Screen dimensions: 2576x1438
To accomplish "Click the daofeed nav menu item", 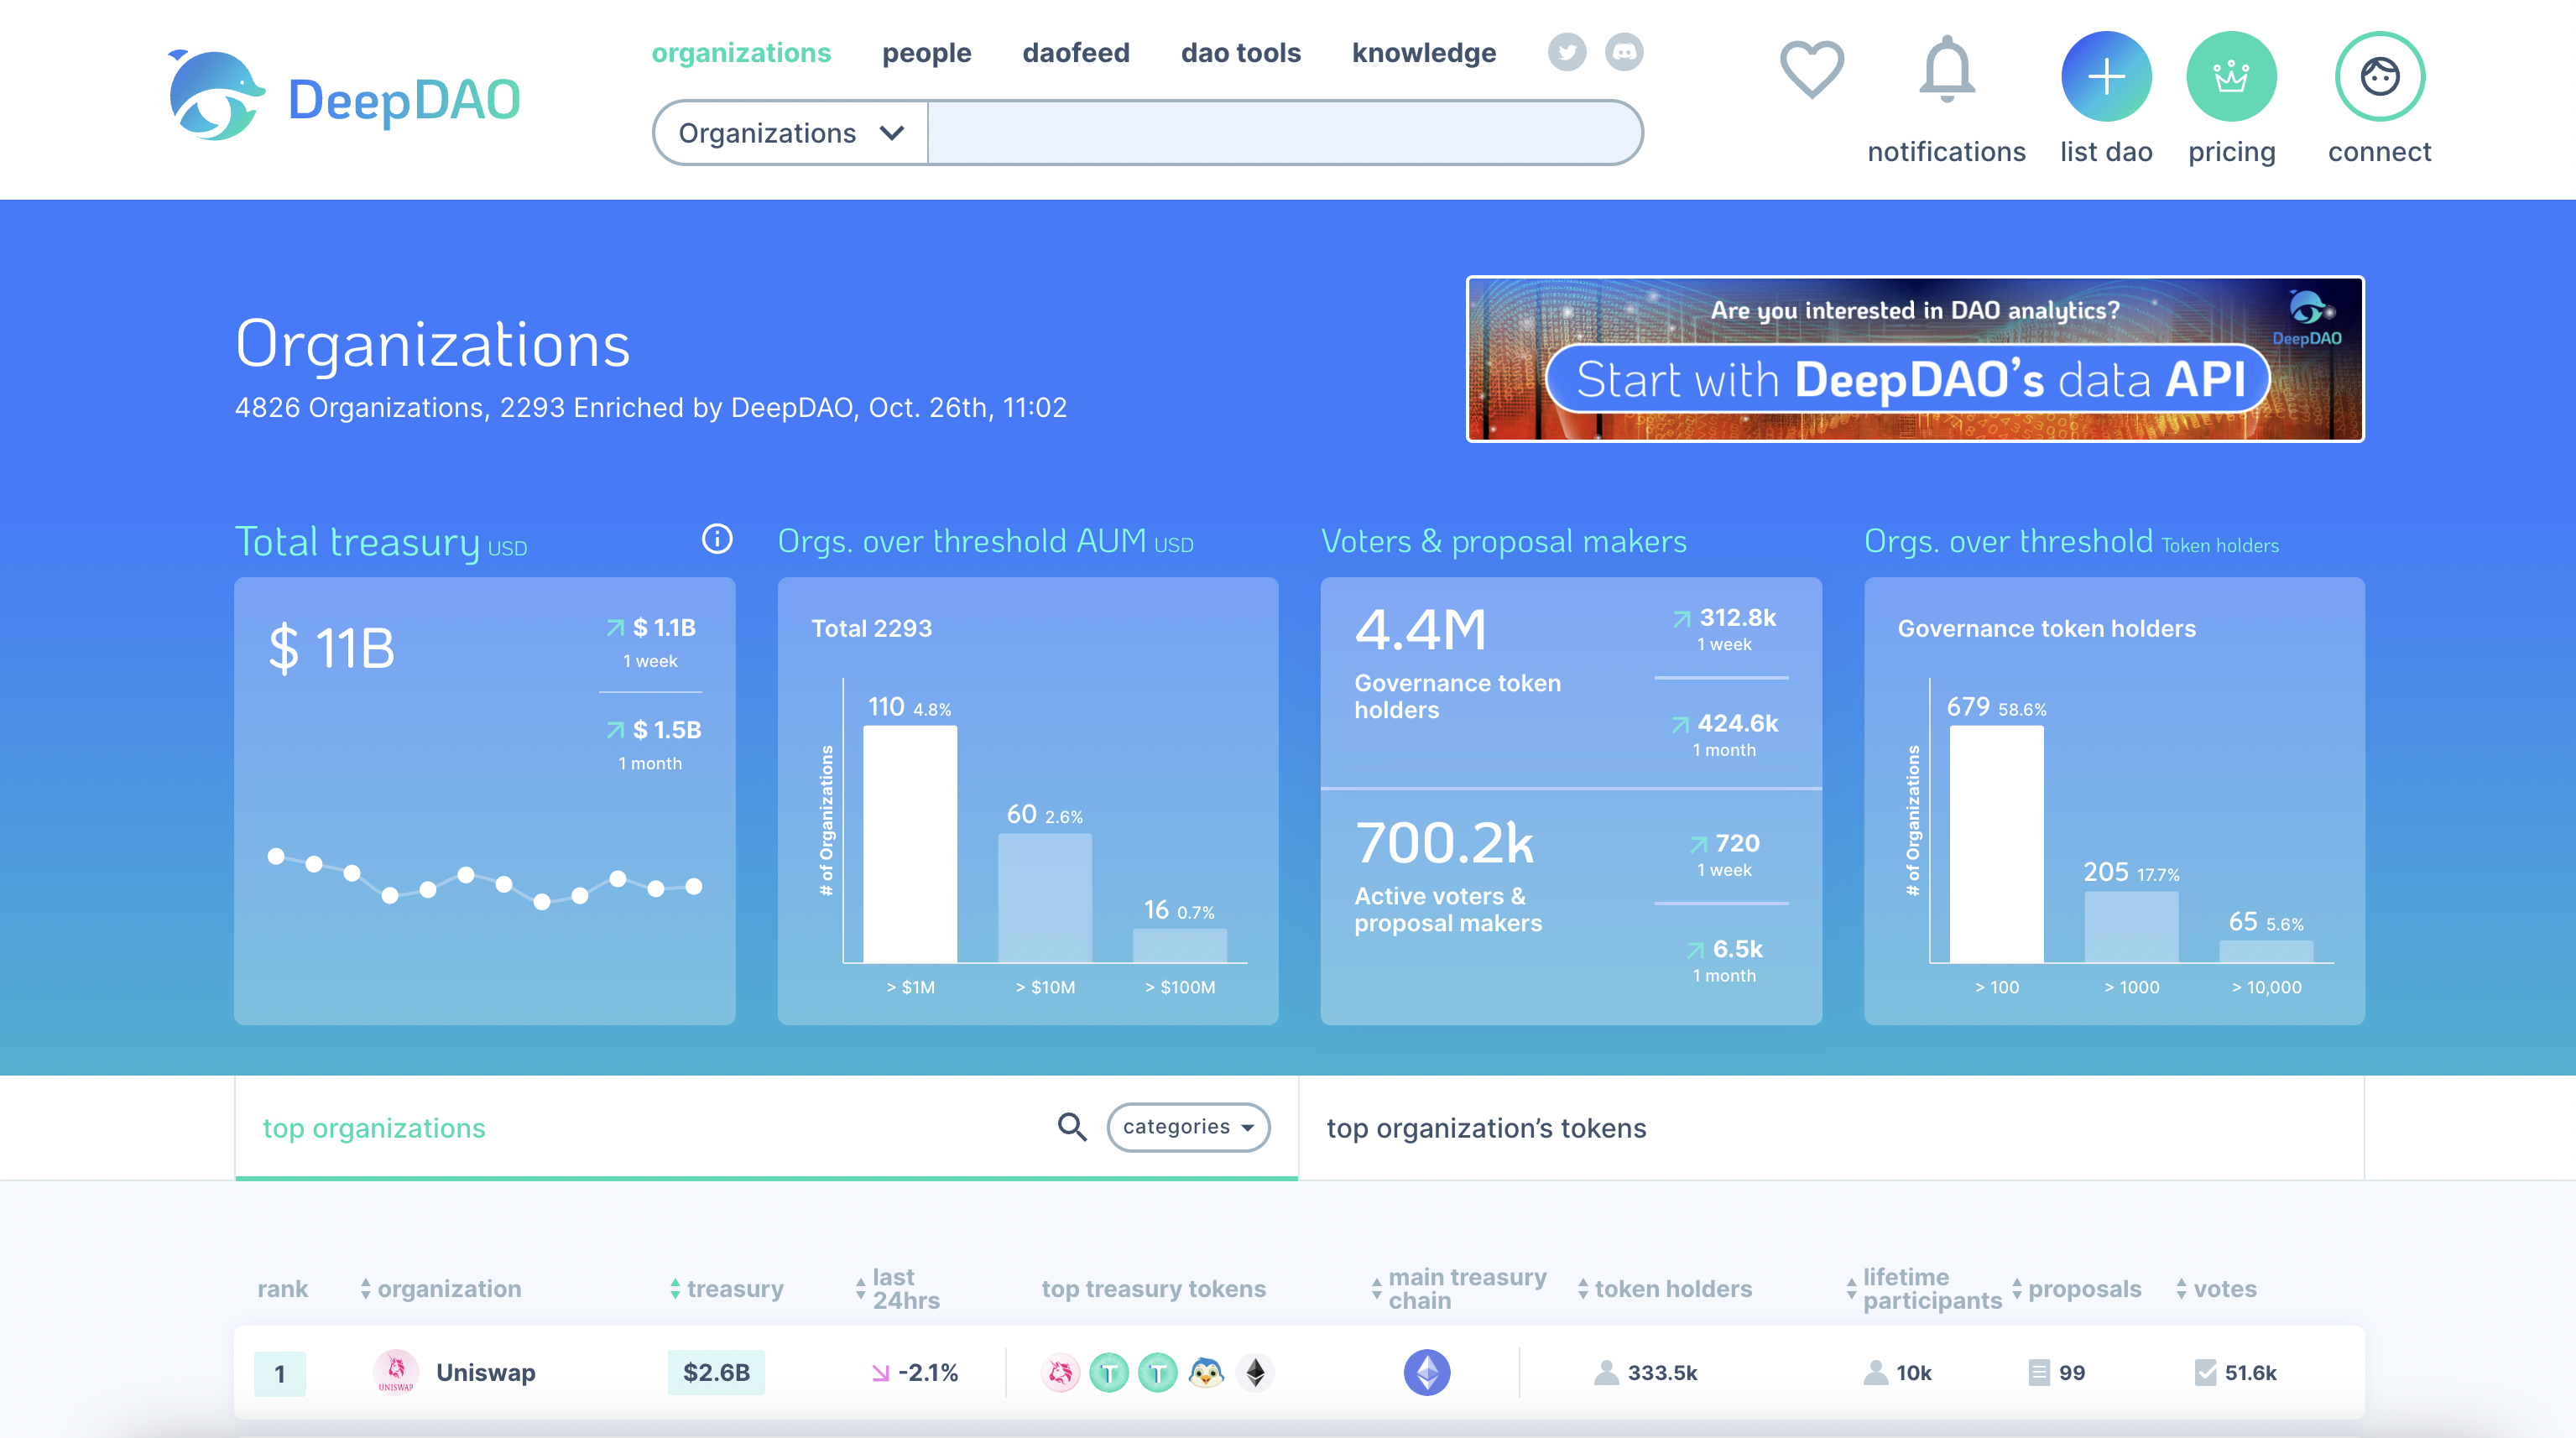I will tap(1076, 51).
